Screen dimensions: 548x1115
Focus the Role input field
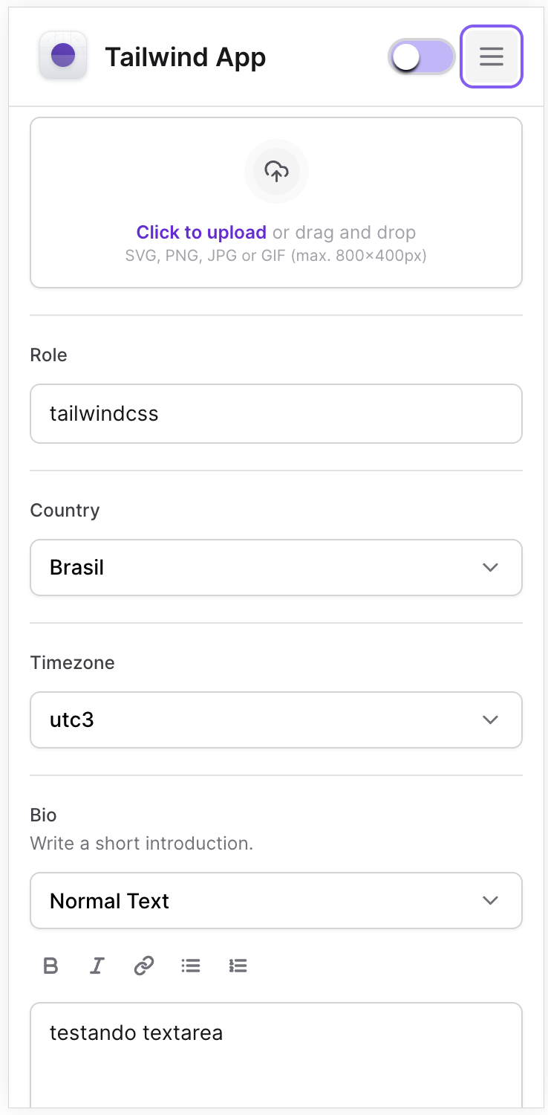(x=276, y=413)
